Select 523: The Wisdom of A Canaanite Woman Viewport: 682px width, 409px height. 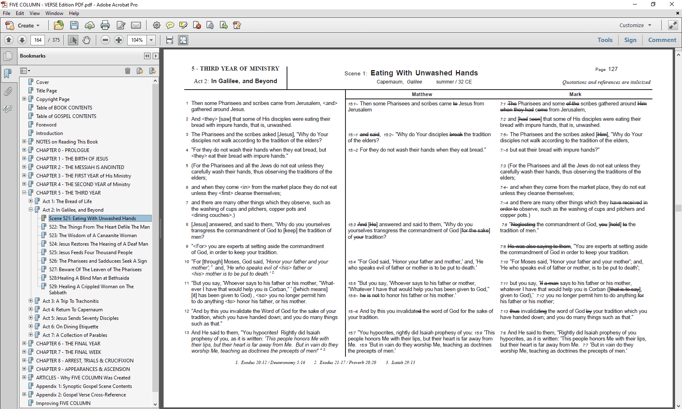pyautogui.click(x=93, y=235)
